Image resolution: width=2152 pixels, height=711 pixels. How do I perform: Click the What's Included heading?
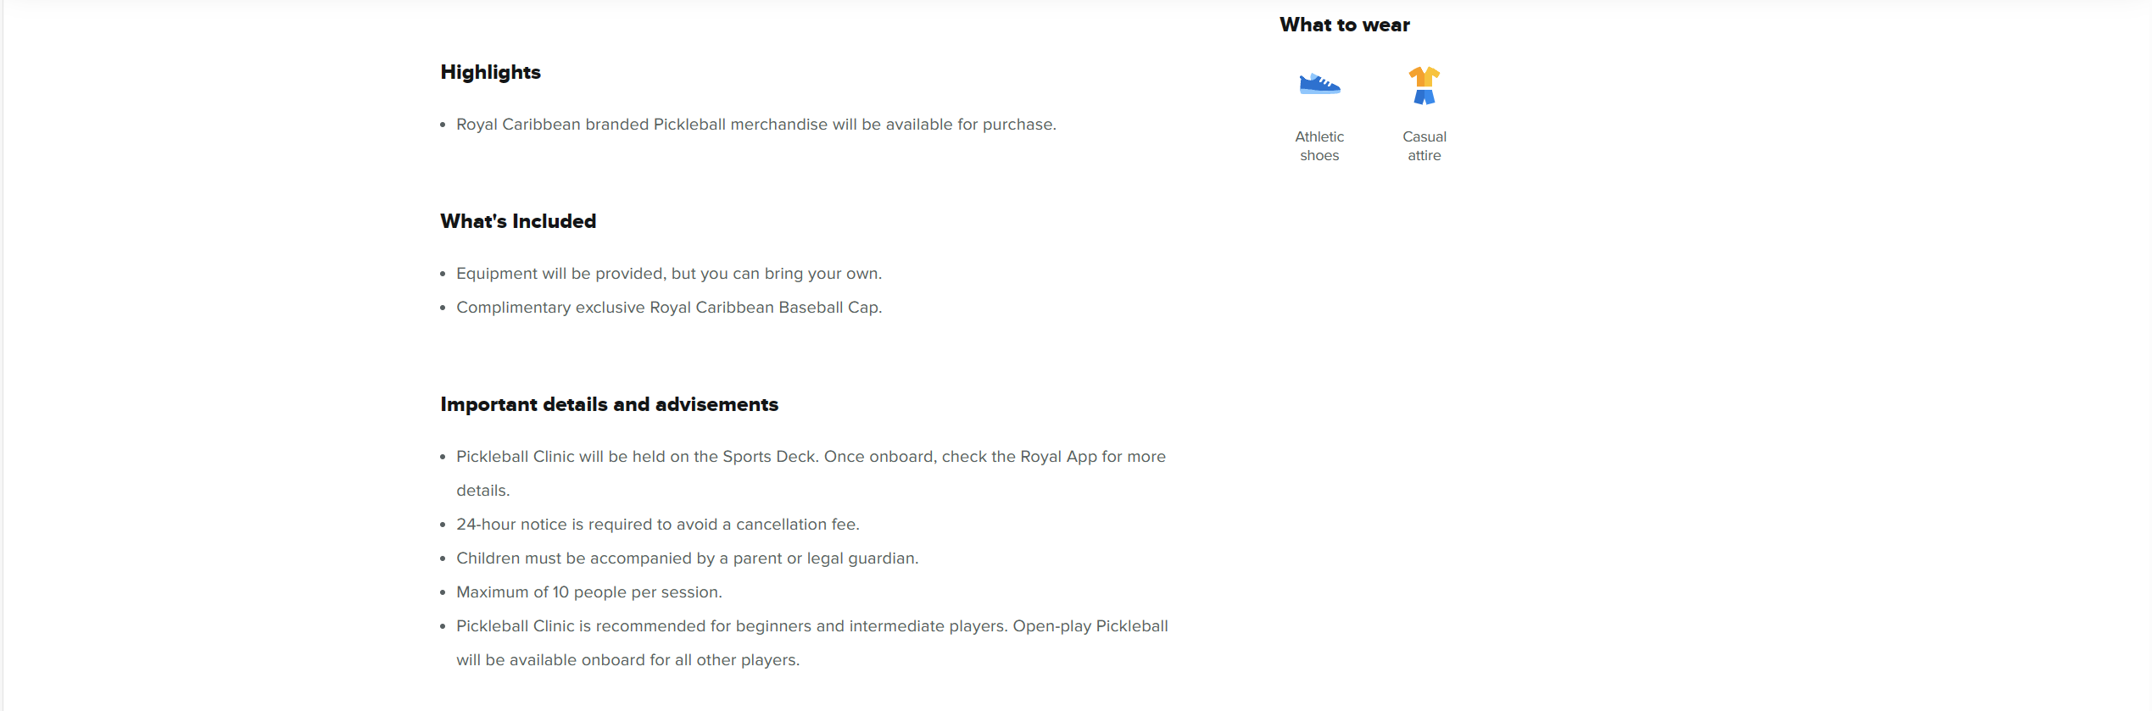point(518,221)
